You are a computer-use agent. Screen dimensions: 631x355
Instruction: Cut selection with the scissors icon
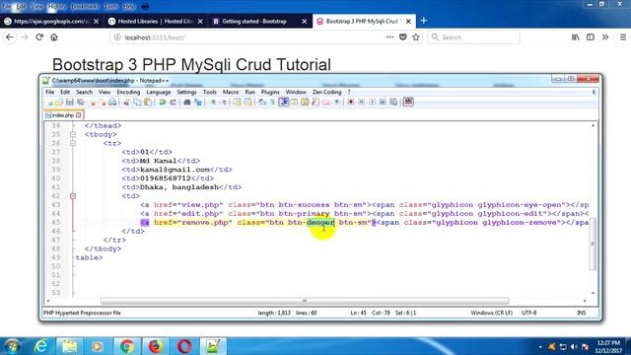126,103
